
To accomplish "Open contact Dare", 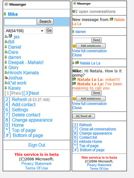I will (13, 52).
